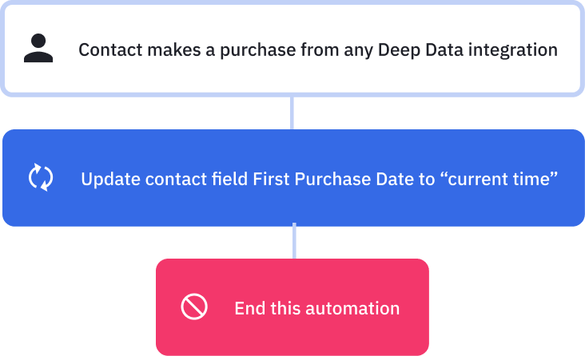Click connector line between trigger and update

click(x=292, y=113)
